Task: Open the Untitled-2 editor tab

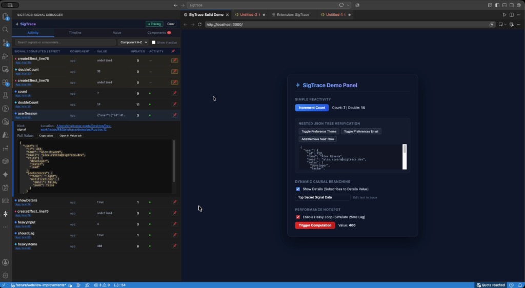Action: [249, 15]
